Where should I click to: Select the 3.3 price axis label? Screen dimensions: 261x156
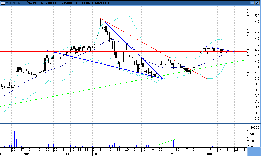257,113
